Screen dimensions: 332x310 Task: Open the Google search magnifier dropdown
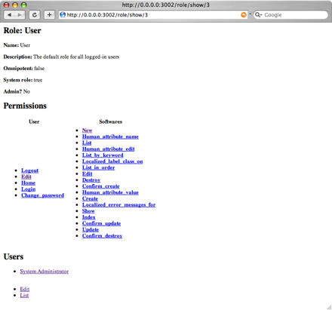pyautogui.click(x=258, y=15)
